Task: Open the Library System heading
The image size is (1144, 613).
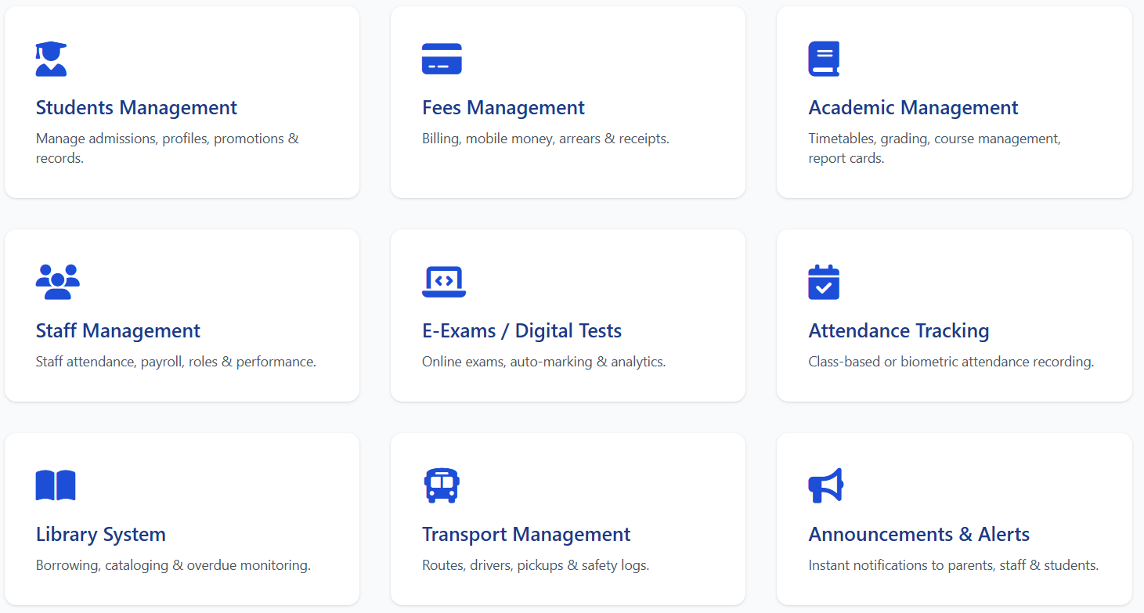Action: [101, 534]
